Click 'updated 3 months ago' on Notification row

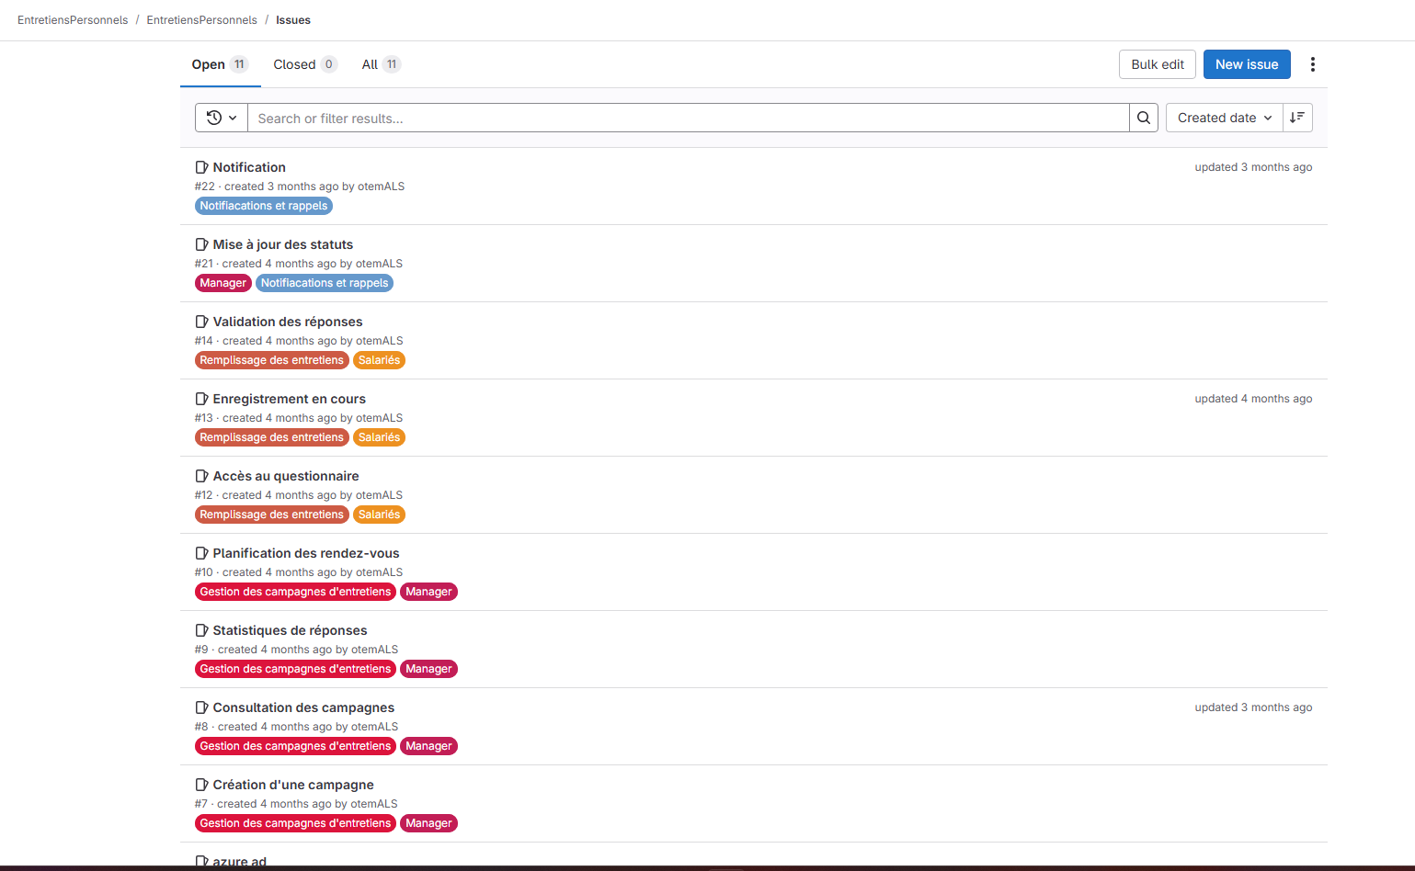click(1253, 167)
